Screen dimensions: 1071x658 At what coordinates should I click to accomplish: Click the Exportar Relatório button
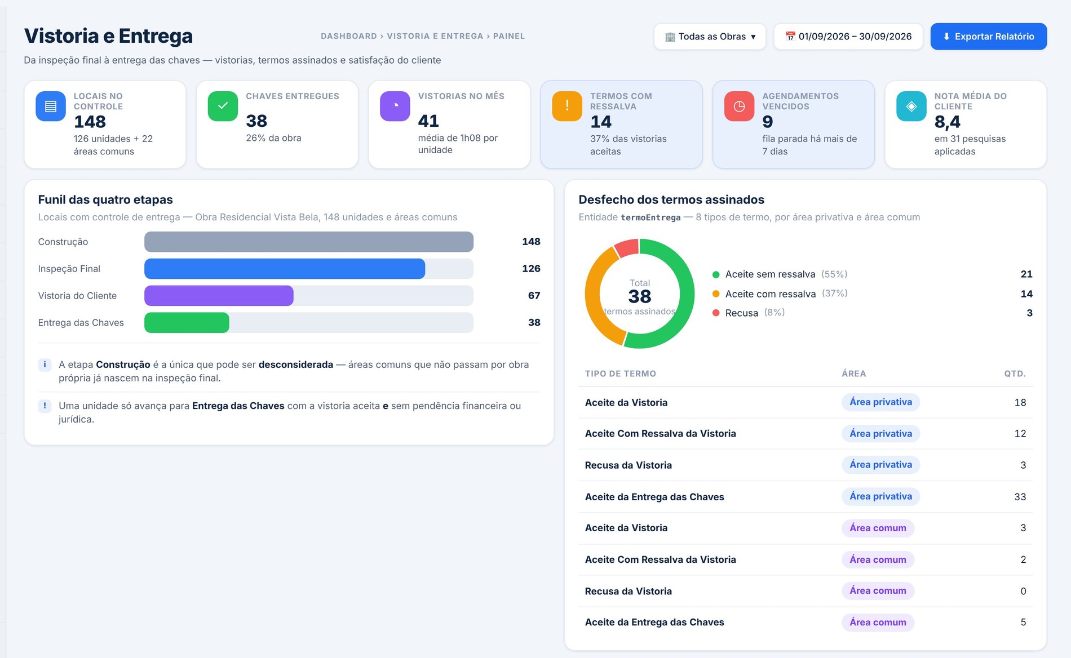(x=989, y=37)
